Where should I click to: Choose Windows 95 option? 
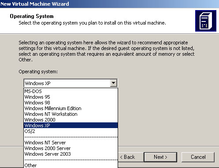[x=71, y=97]
